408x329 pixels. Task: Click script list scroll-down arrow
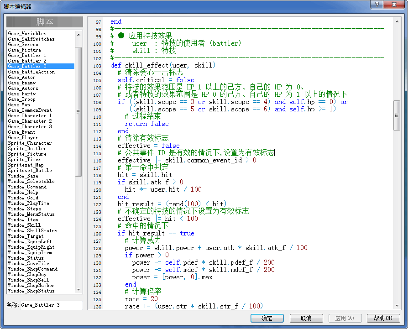pos(78,290)
